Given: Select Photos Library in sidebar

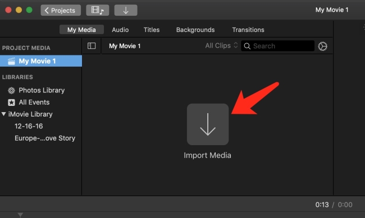Looking at the screenshot, I should (41, 90).
